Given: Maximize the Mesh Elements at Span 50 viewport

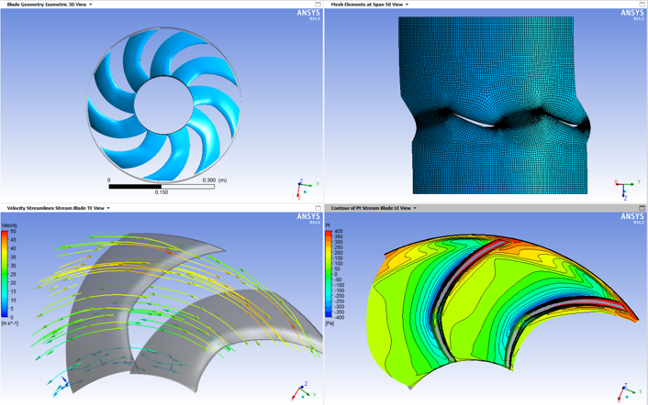Looking at the screenshot, I should [x=642, y=5].
